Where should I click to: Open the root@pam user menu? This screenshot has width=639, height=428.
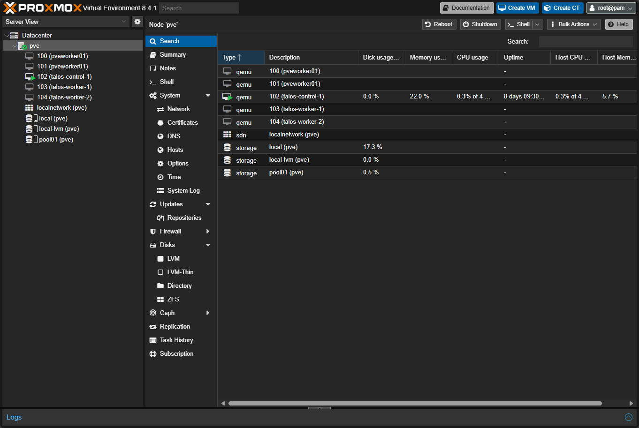coord(611,8)
